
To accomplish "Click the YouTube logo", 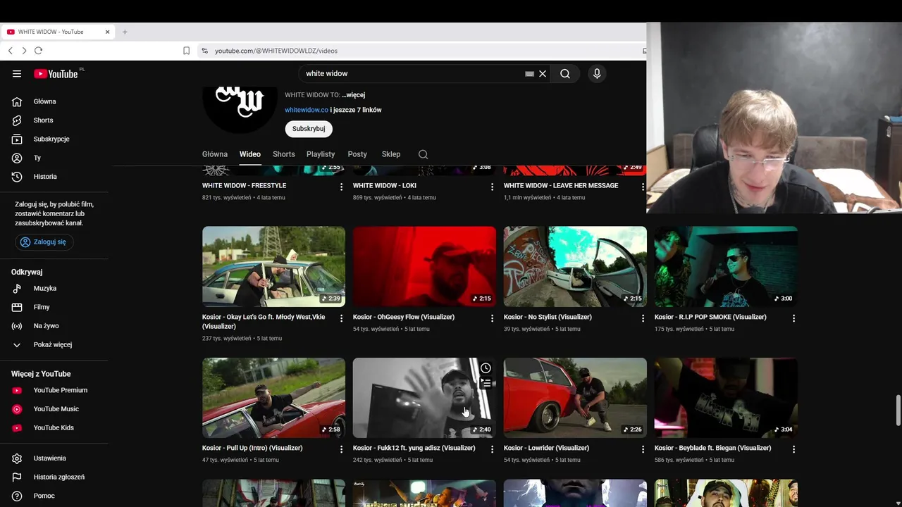I will (x=56, y=74).
